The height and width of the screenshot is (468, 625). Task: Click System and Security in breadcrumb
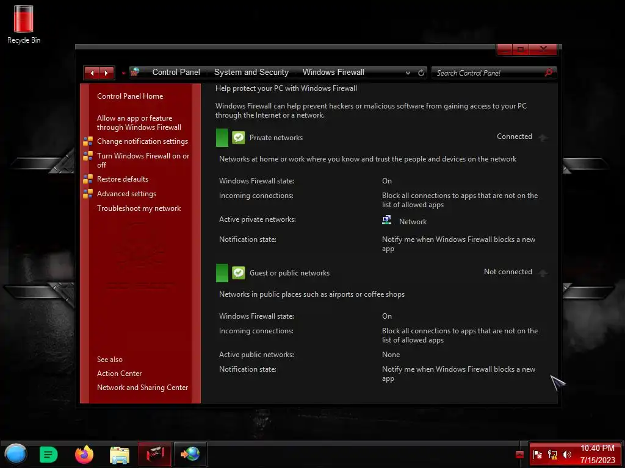[x=251, y=72]
